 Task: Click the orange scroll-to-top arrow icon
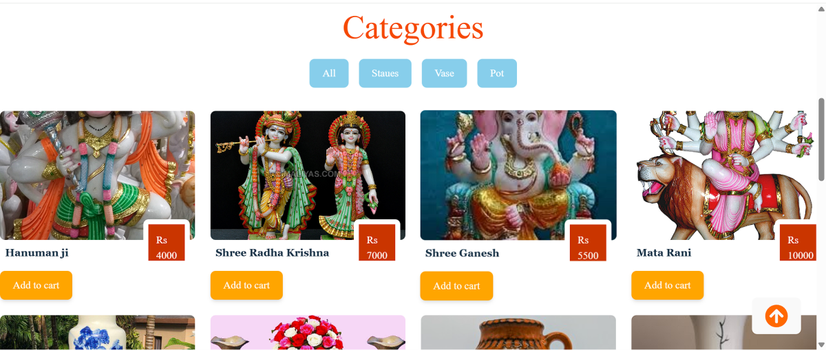point(776,316)
